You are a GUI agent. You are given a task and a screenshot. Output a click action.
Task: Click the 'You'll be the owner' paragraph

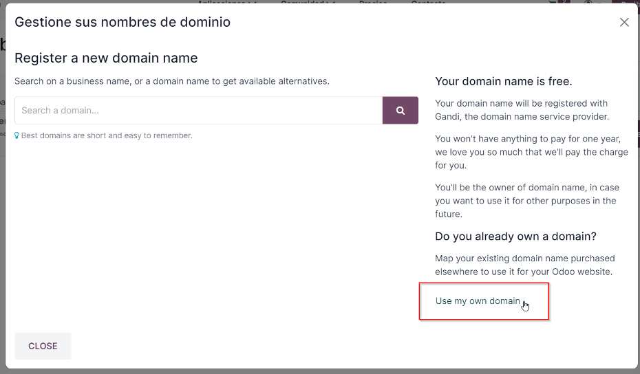click(527, 201)
